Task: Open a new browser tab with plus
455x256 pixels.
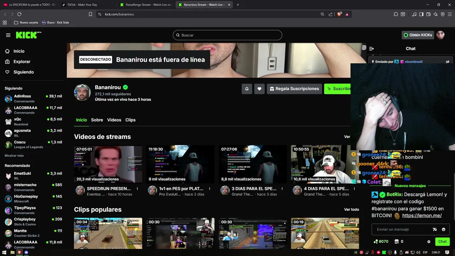Action: [238, 5]
